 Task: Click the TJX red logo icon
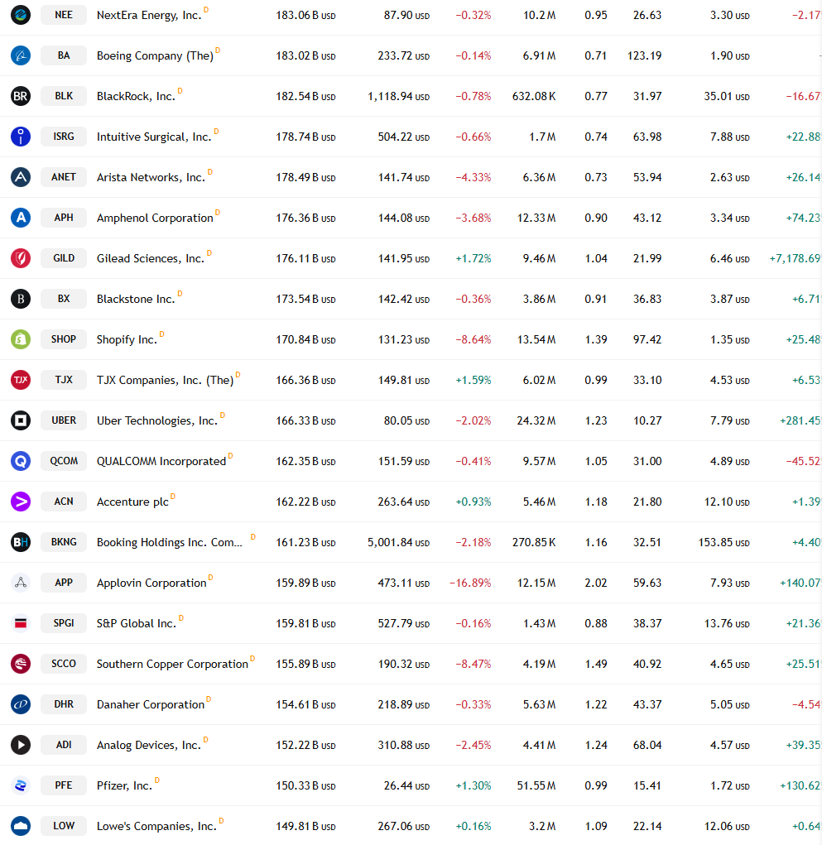tap(21, 380)
